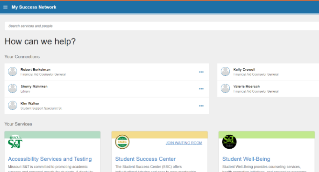Click the Join Waiting Room link
Image resolution: width=319 pixels, height=172 pixels.
[184, 143]
